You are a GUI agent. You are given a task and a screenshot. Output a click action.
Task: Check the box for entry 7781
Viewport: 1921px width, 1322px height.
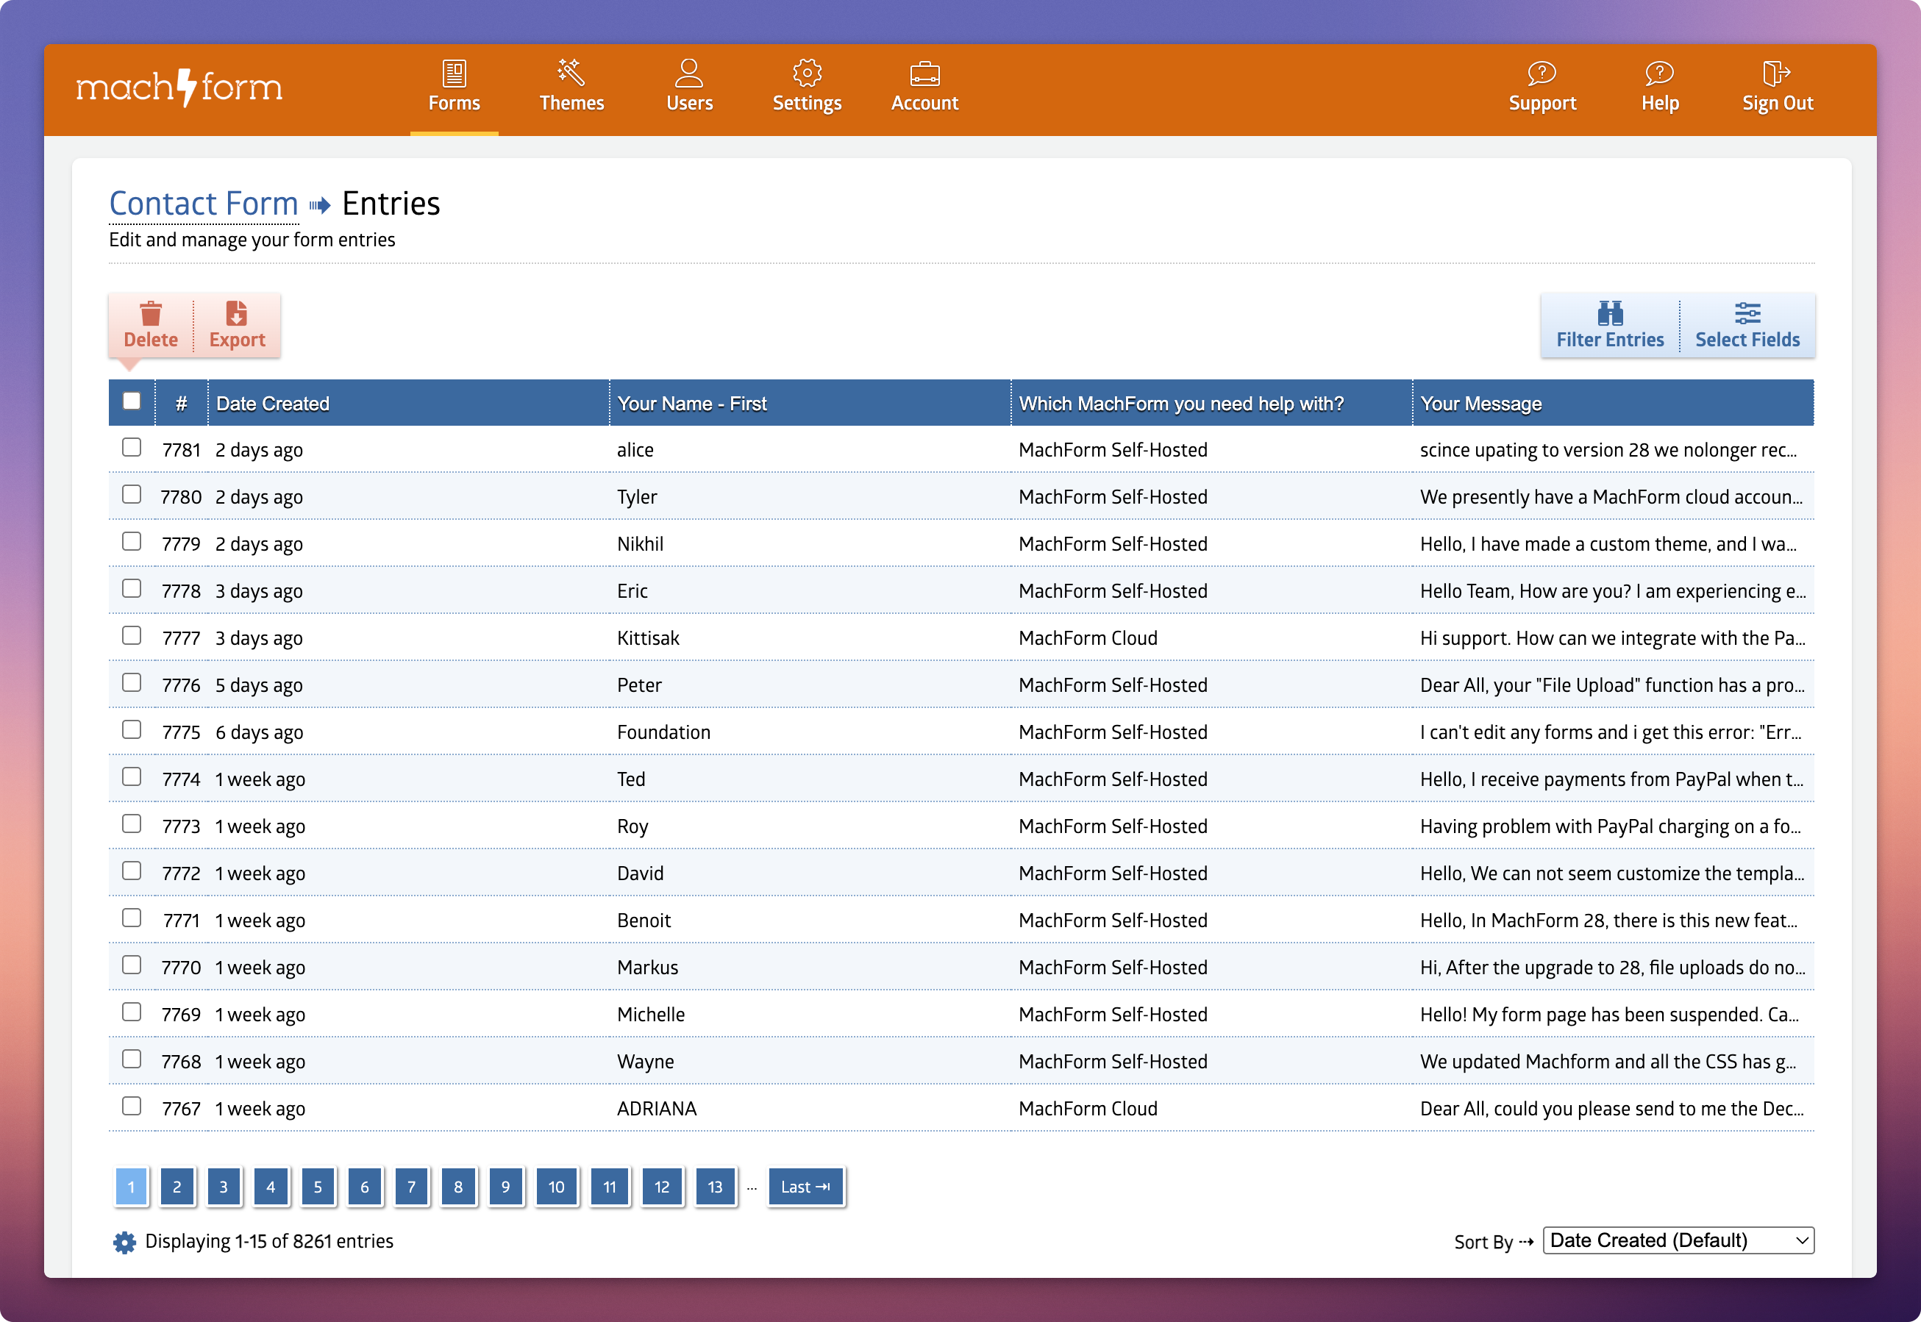pos(132,448)
